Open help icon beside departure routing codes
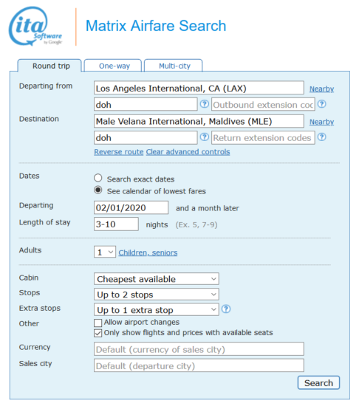Viewport: 359px width, 406px height. (205, 104)
